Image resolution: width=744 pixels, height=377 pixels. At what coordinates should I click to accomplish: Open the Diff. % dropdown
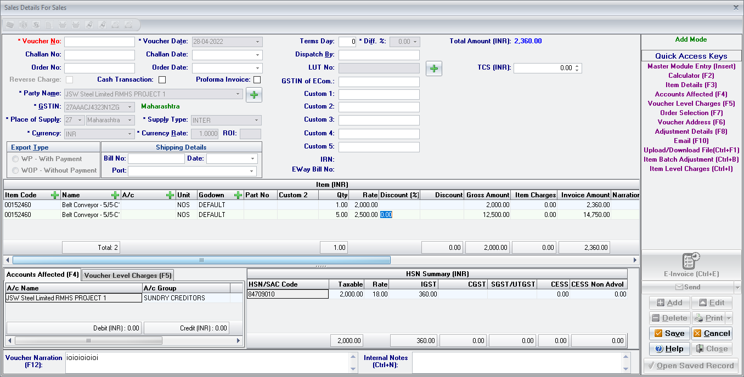pyautogui.click(x=416, y=42)
